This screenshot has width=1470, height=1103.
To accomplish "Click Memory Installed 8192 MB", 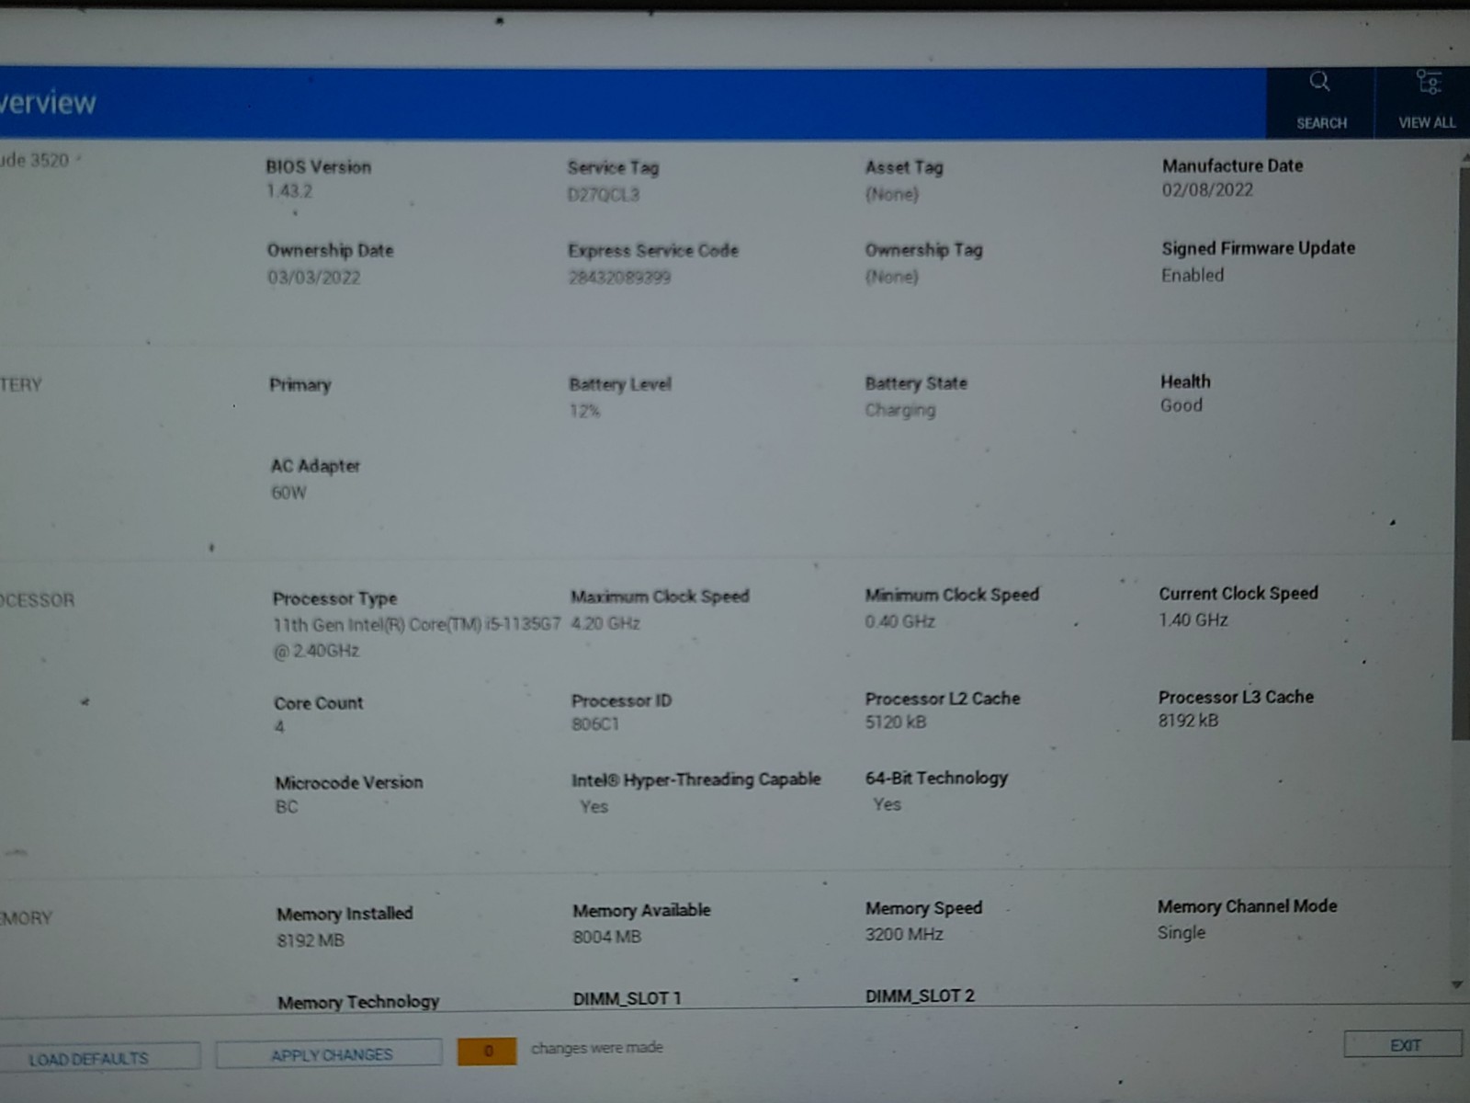I will [311, 940].
